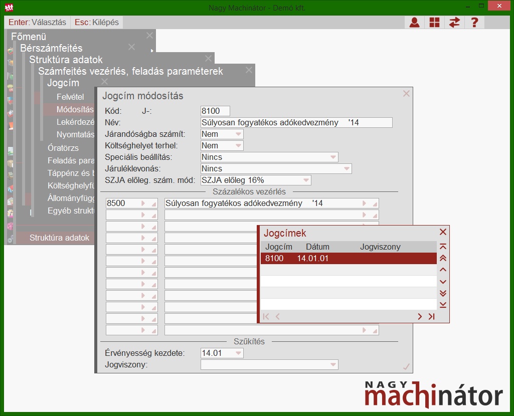Move down one row in Jogcímek list

443,282
